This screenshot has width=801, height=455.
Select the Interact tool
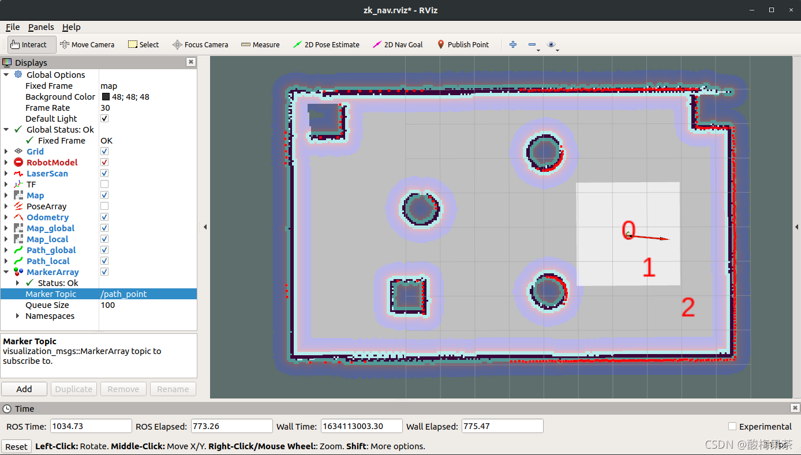(x=32, y=44)
